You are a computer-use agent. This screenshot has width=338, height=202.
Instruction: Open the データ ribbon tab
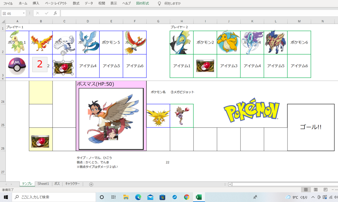(x=89, y=3)
